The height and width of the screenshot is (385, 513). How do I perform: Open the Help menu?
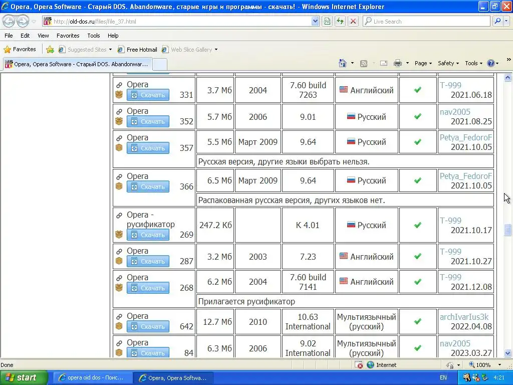click(113, 36)
